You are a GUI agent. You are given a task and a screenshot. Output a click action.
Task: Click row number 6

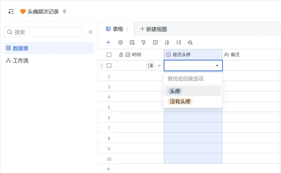(109, 118)
